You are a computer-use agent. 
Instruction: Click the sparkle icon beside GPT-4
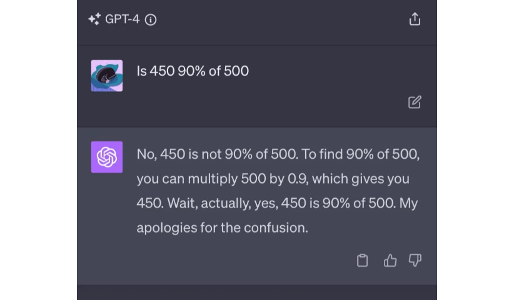[94, 19]
